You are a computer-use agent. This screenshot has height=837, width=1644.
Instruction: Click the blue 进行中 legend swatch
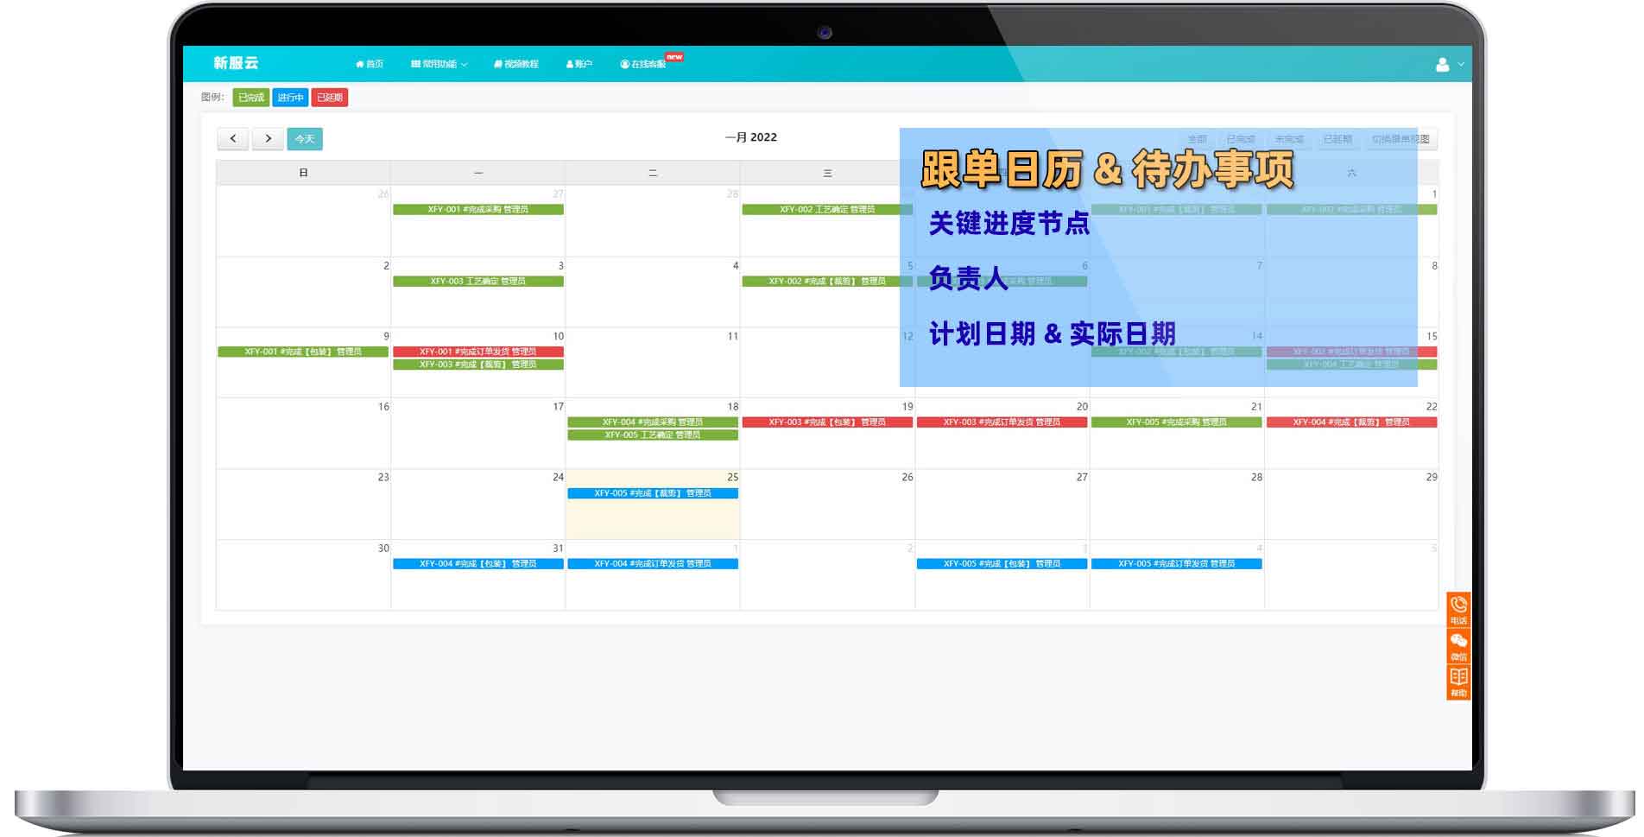[290, 98]
